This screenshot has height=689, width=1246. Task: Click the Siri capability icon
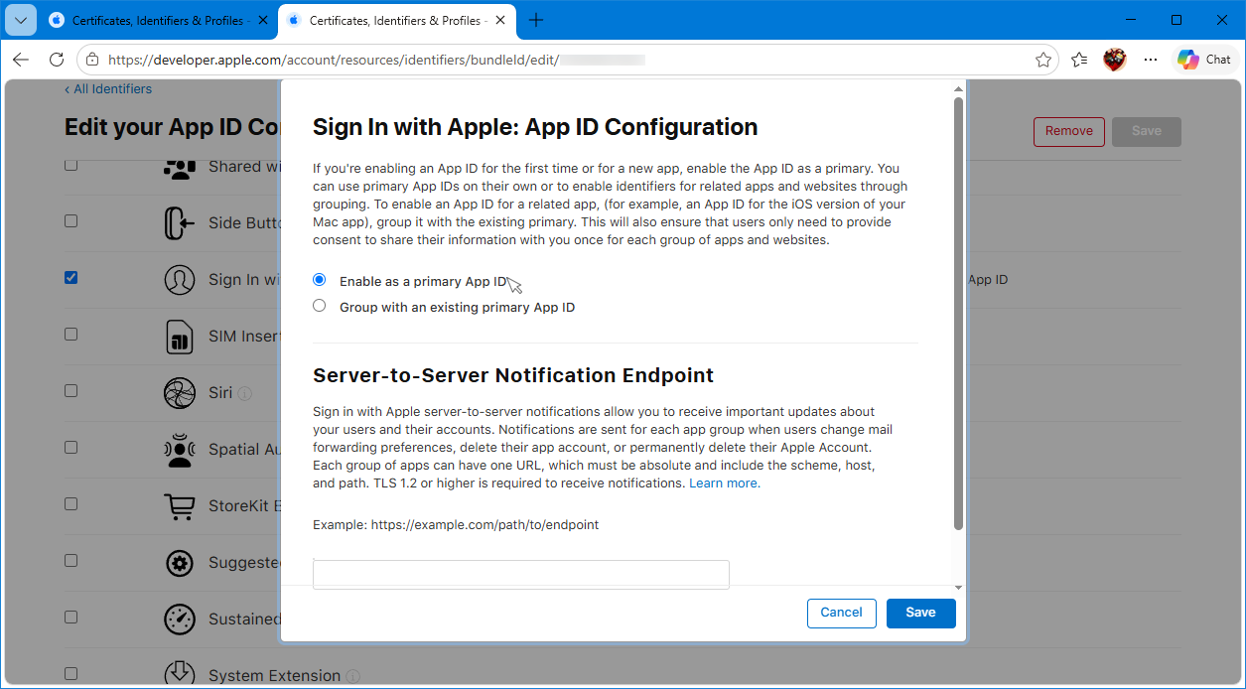(x=179, y=393)
